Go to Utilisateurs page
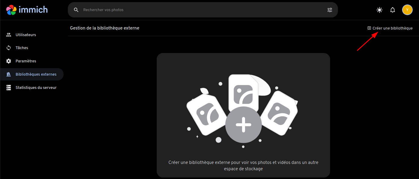This screenshot has width=419, height=179. coord(26,35)
